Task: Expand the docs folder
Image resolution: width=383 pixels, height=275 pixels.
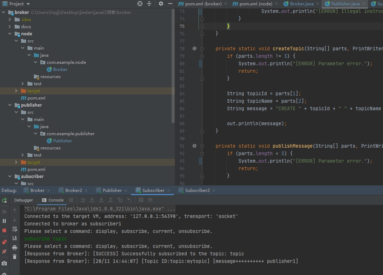Action: coord(10,27)
